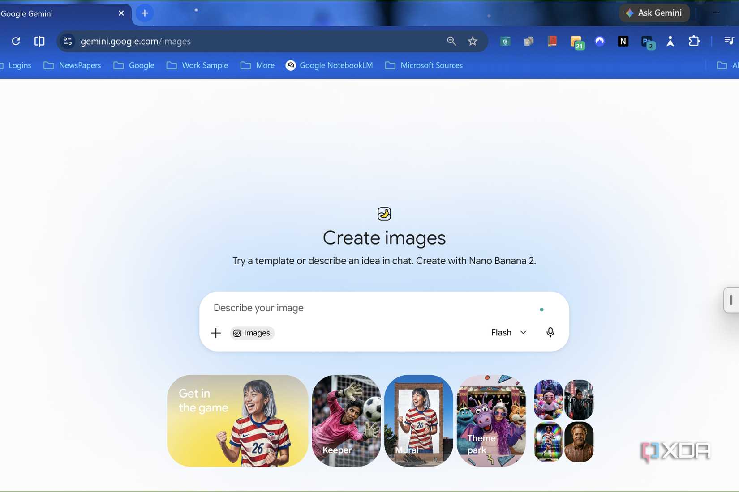Open the doll toy template thumbnail
This screenshot has width=739, height=492.
548,399
